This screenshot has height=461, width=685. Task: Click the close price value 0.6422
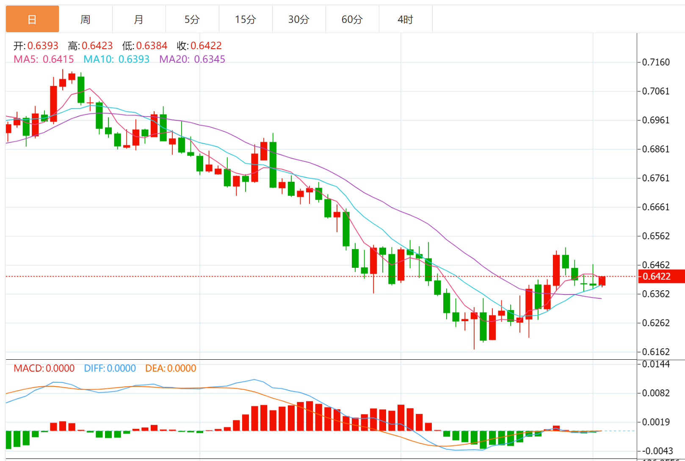[206, 46]
